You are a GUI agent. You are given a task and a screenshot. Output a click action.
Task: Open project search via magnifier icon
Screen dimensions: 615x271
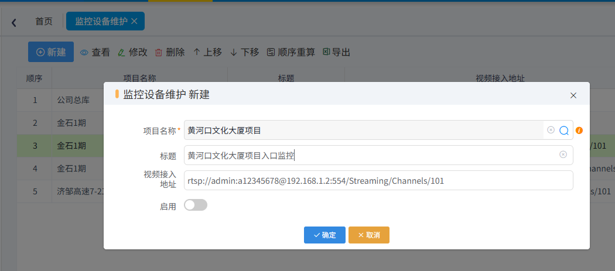pyautogui.click(x=564, y=130)
